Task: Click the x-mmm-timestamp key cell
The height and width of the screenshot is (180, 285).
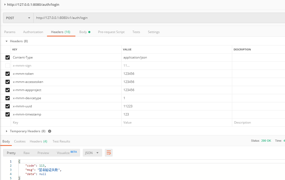Action: (66, 114)
